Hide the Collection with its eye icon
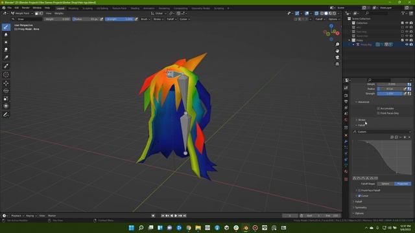Viewport: 415px width, 233px height. click(x=407, y=23)
